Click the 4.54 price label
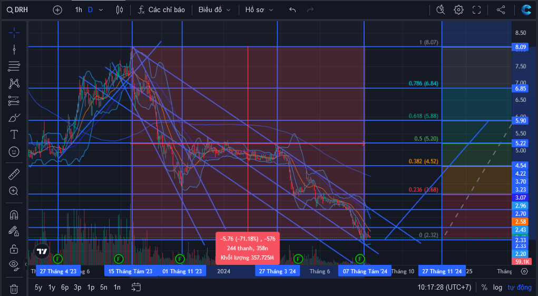 [x=521, y=166]
